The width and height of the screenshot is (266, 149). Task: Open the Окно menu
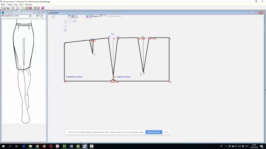click(21, 5)
